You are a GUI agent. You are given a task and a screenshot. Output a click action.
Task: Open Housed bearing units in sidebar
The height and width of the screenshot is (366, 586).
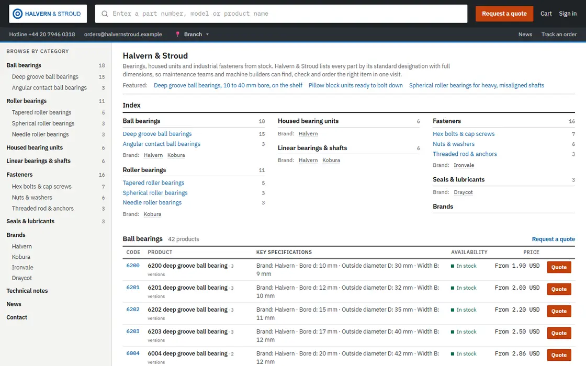click(x=35, y=147)
